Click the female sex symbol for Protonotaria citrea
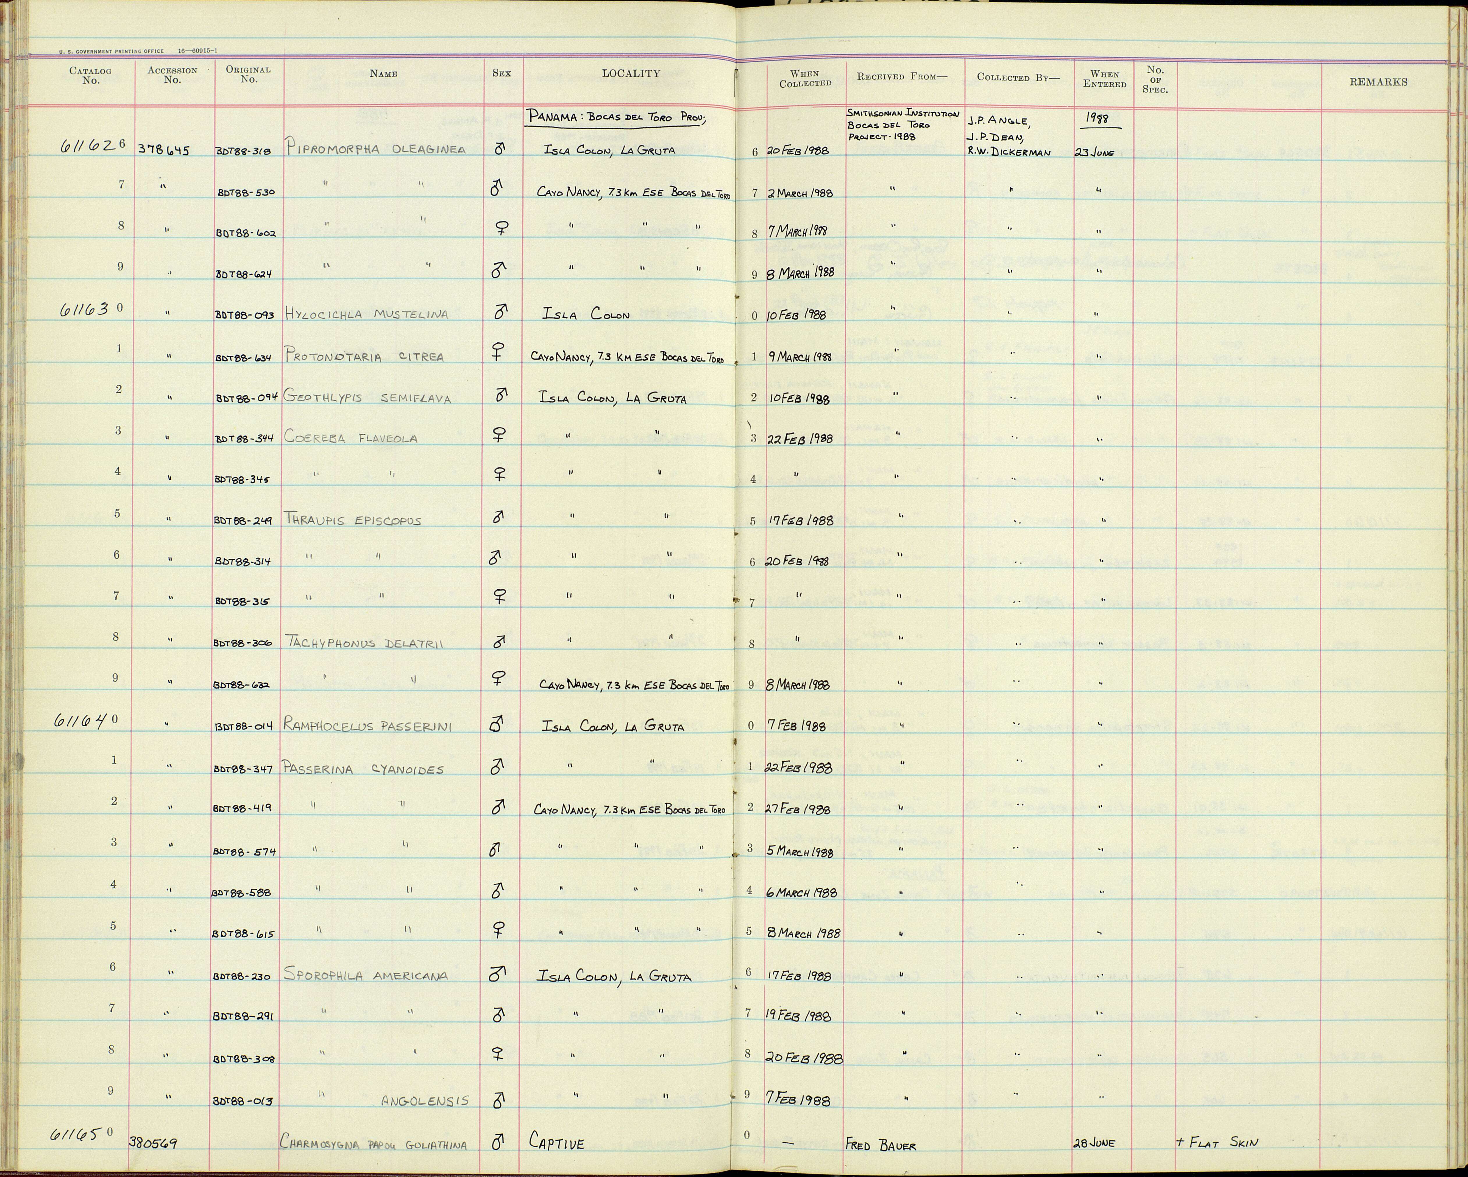This screenshot has width=1468, height=1177. [x=499, y=353]
